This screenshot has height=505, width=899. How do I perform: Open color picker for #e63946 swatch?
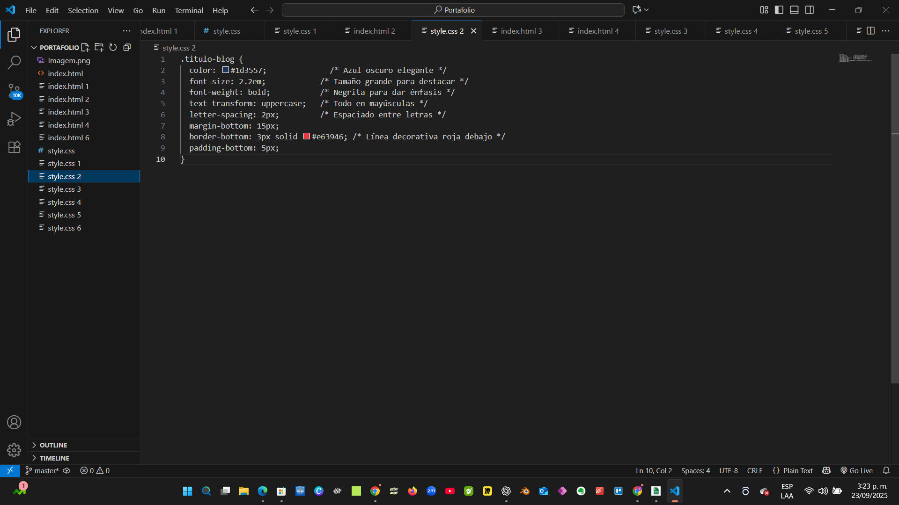[x=307, y=136]
